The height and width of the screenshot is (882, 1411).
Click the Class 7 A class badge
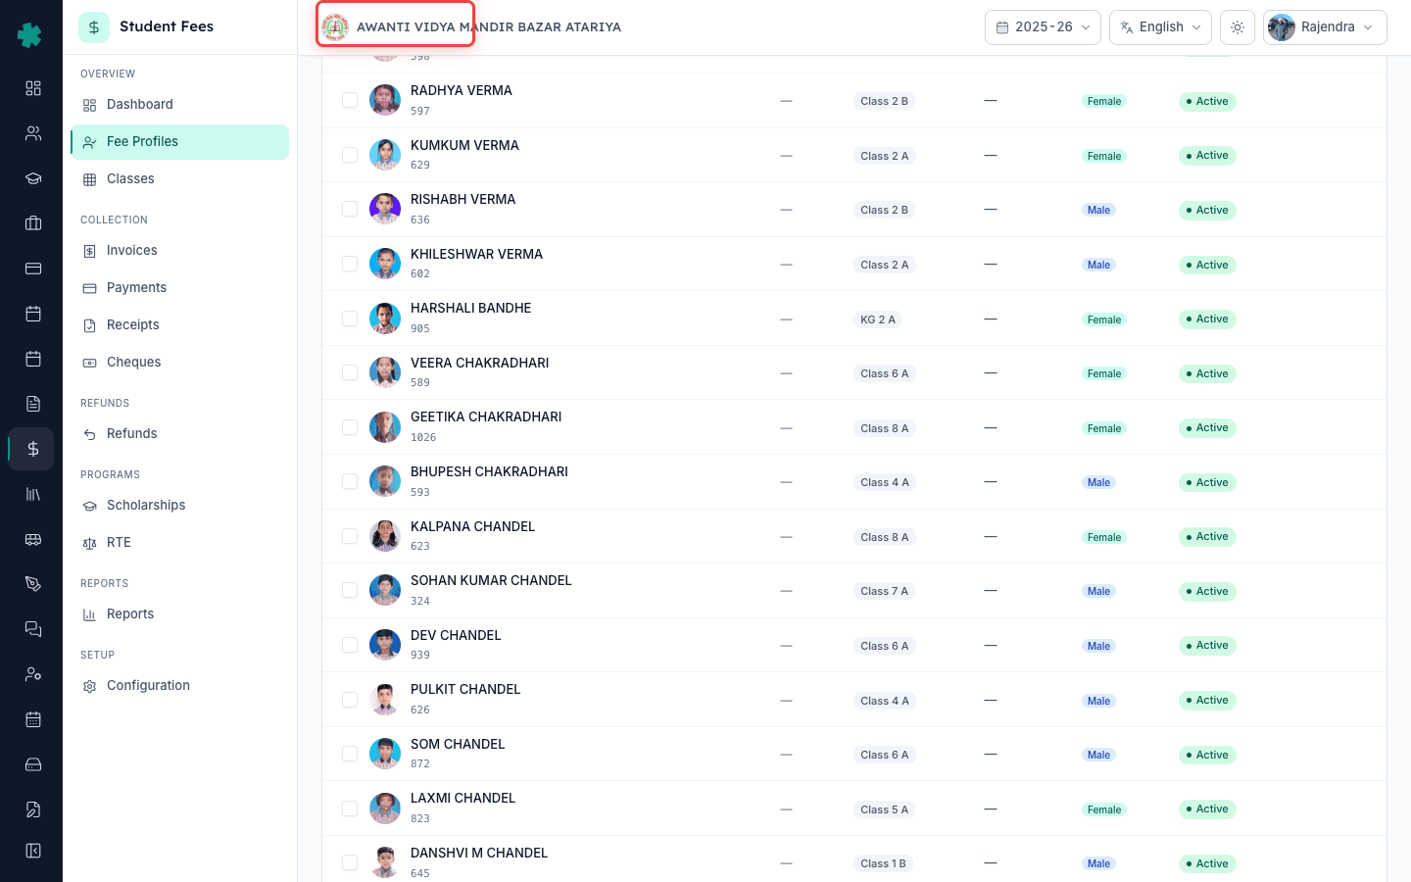click(x=885, y=591)
